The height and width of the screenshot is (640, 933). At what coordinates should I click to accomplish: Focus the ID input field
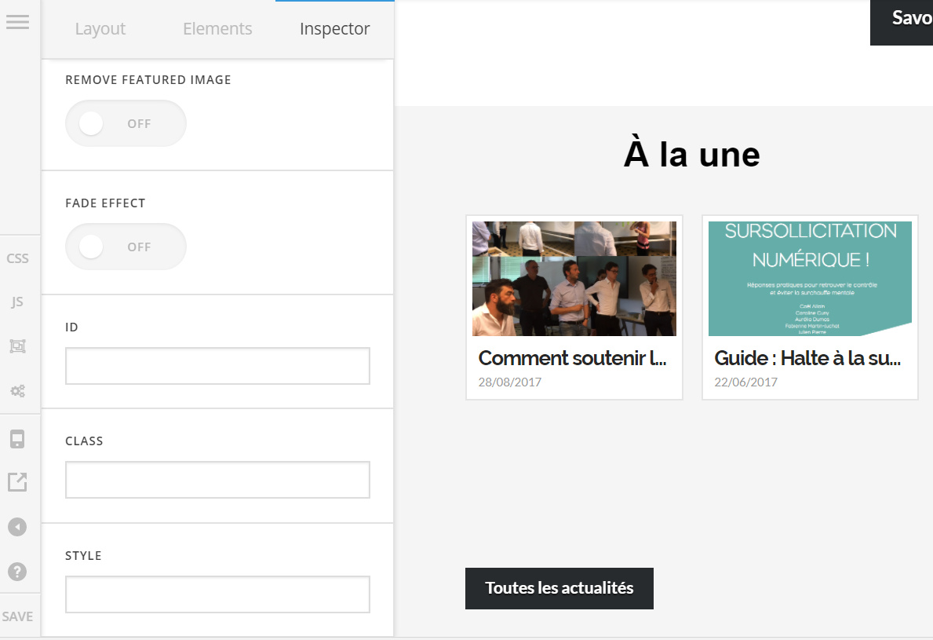pyautogui.click(x=218, y=365)
